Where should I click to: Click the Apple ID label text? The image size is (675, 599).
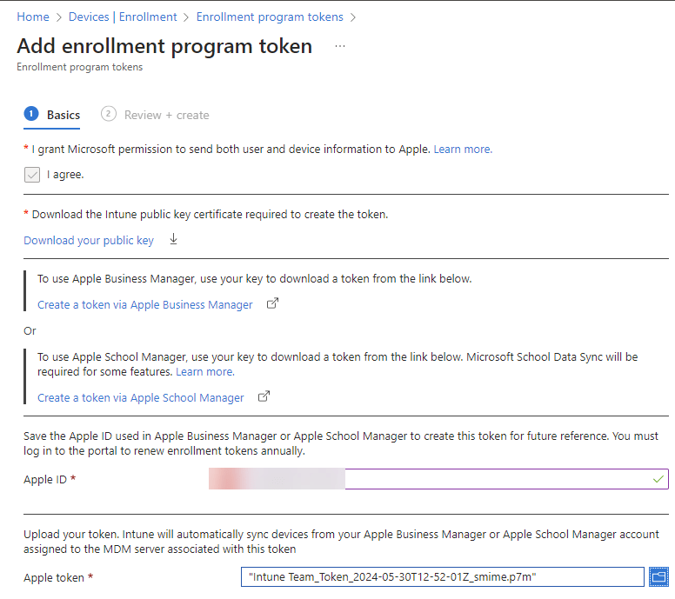tap(45, 479)
